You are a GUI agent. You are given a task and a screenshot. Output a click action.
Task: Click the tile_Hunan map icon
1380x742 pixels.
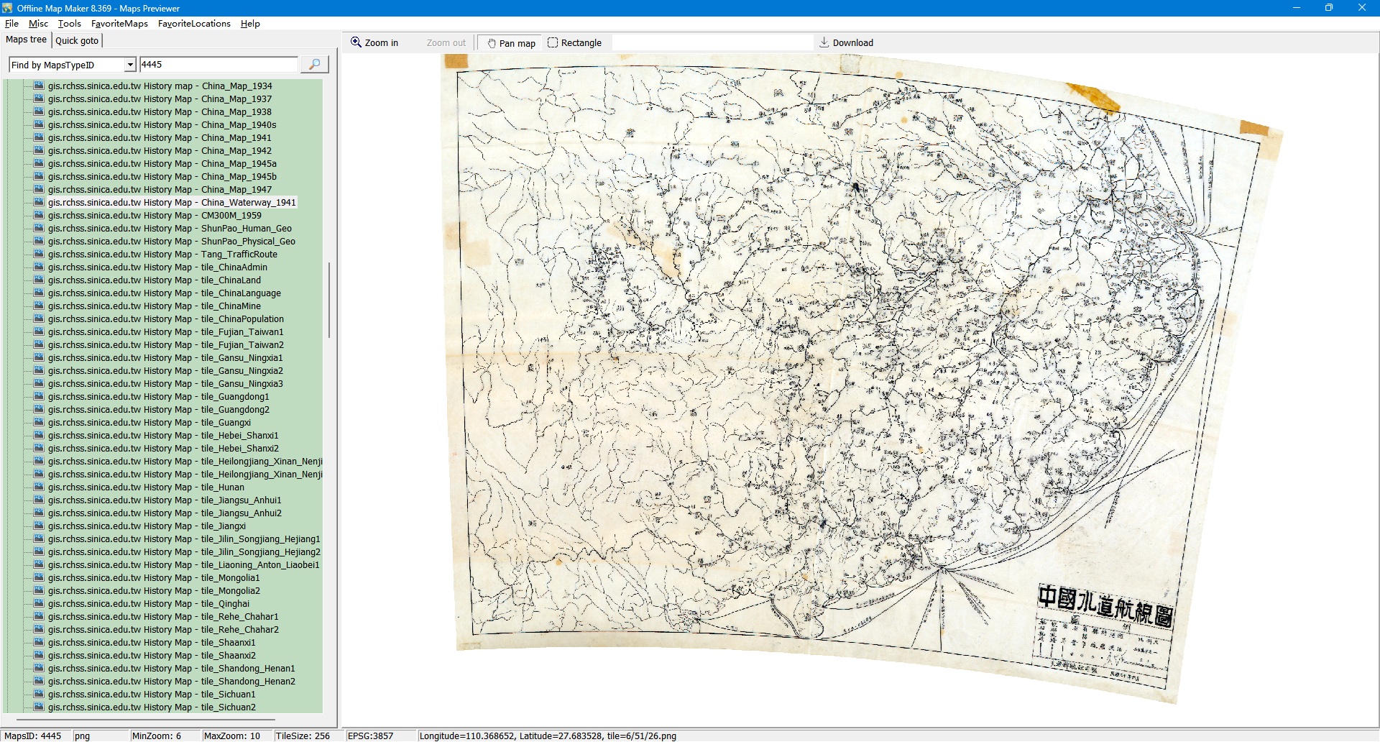[39, 487]
